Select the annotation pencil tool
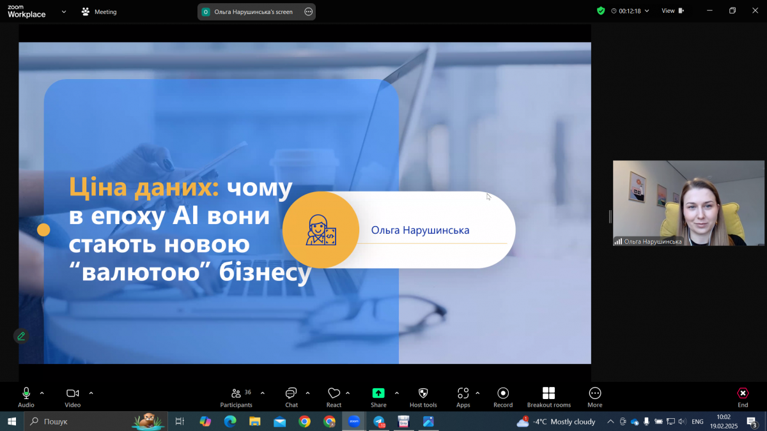Image resolution: width=767 pixels, height=431 pixels. 20,335
